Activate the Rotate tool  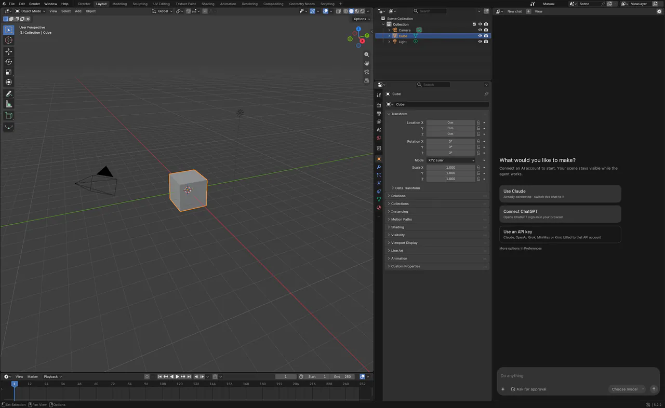pos(9,62)
